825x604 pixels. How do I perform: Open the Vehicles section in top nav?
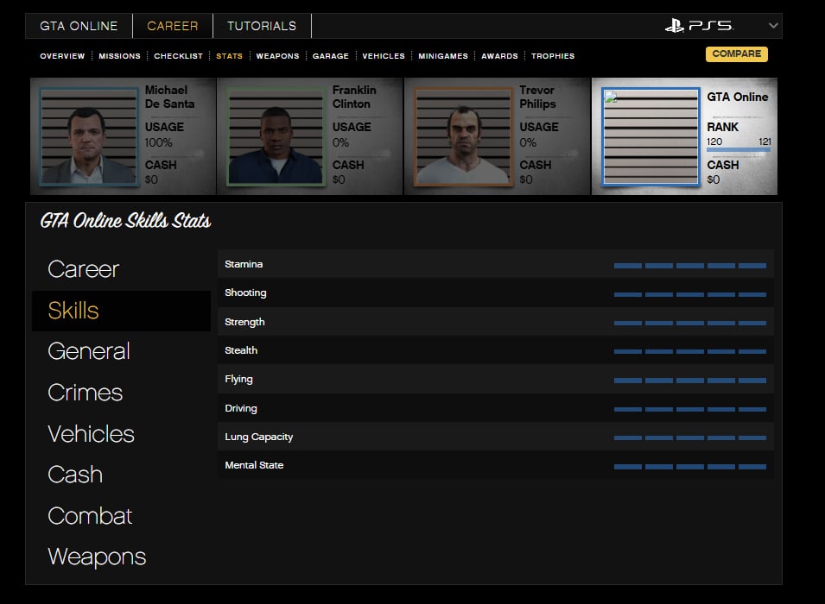click(384, 56)
